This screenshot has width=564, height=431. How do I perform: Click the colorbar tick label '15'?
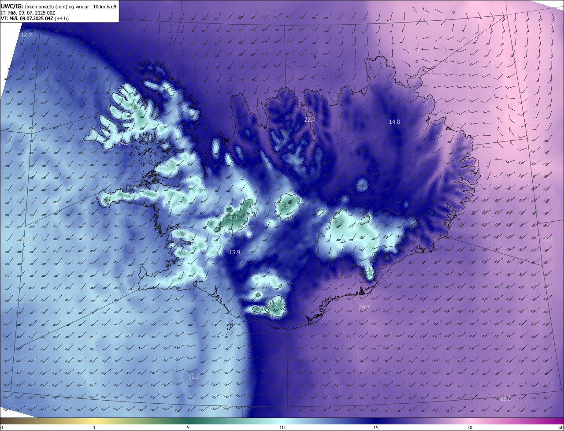[x=376, y=427]
